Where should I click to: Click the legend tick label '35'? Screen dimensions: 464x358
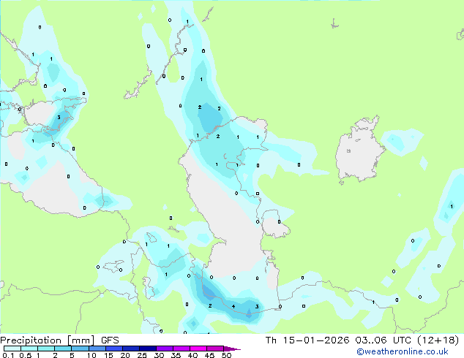[176, 355]
